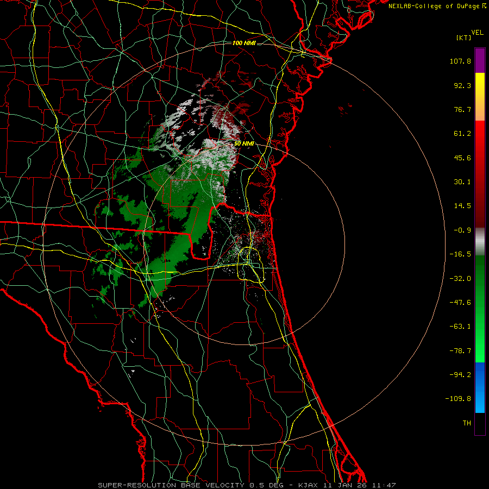Select the 107.8 value on velocity scale
Screen dimensions: 489x489
[x=460, y=61]
